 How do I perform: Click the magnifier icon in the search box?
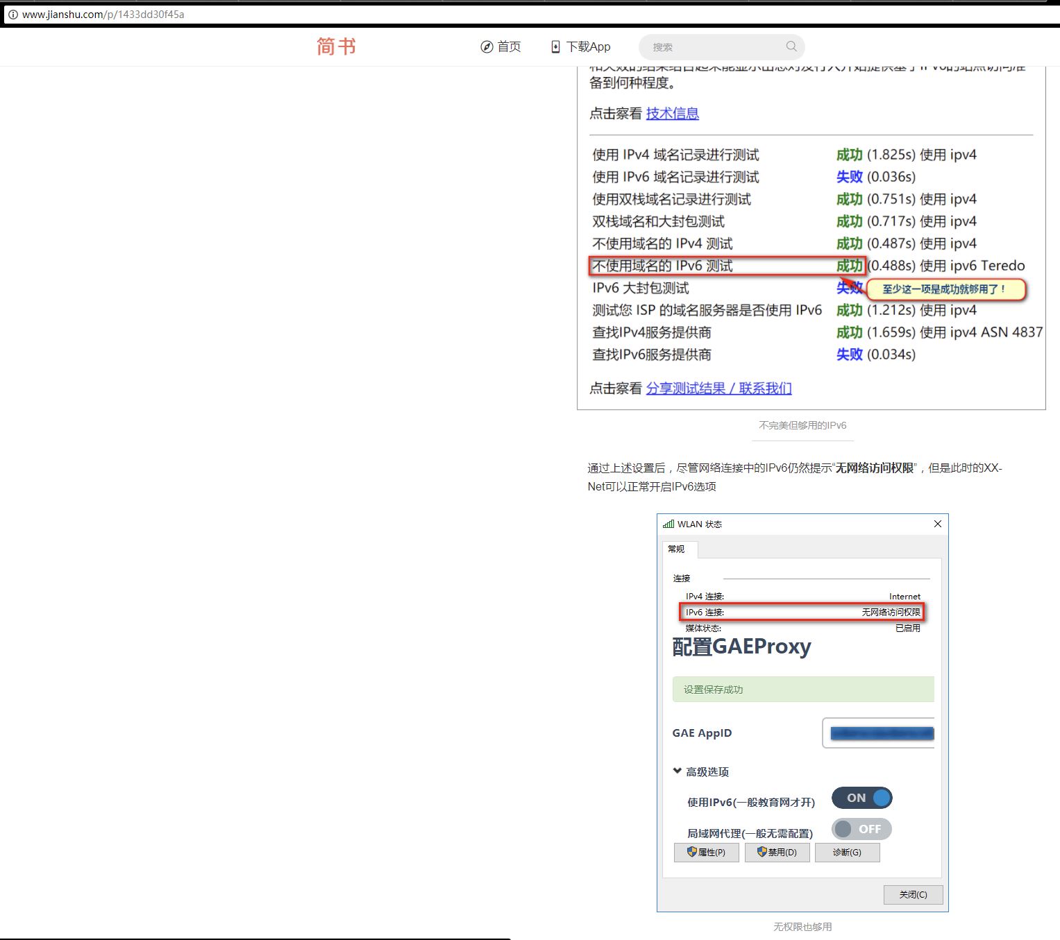[791, 46]
